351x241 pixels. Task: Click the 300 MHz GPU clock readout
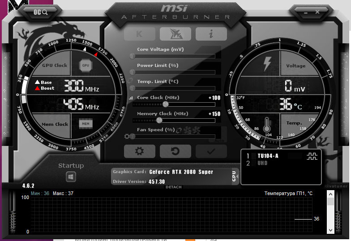pyautogui.click(x=81, y=86)
